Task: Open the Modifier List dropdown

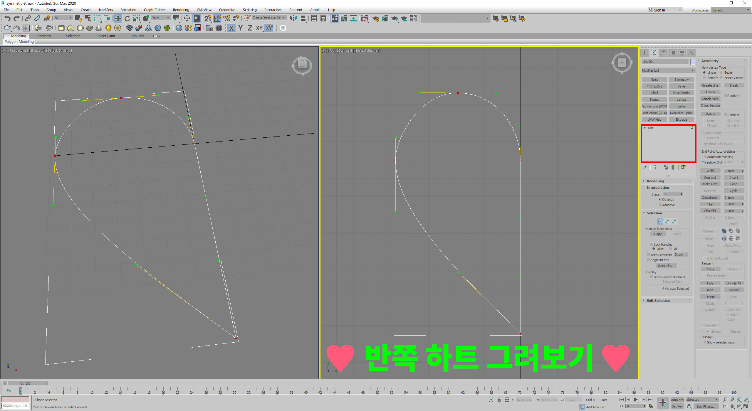Action: pos(667,70)
